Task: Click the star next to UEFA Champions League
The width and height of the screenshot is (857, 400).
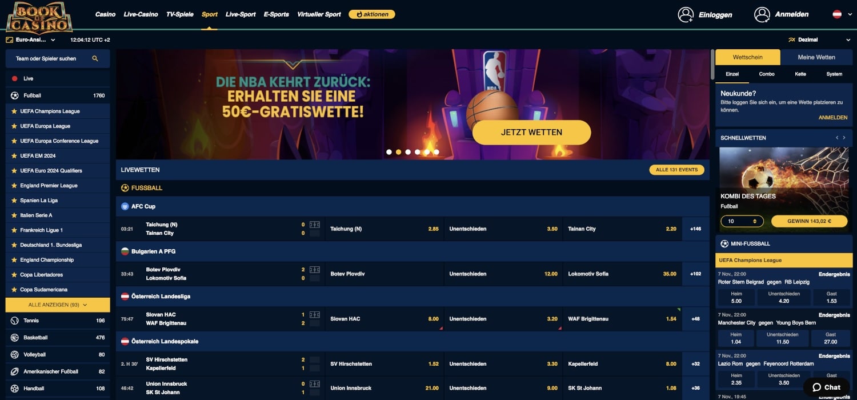Action: point(14,111)
